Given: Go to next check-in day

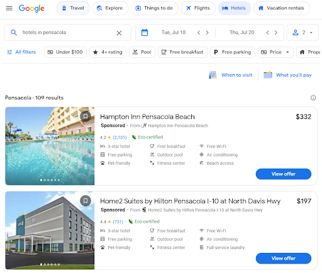Looking at the screenshot, I should [x=207, y=33].
